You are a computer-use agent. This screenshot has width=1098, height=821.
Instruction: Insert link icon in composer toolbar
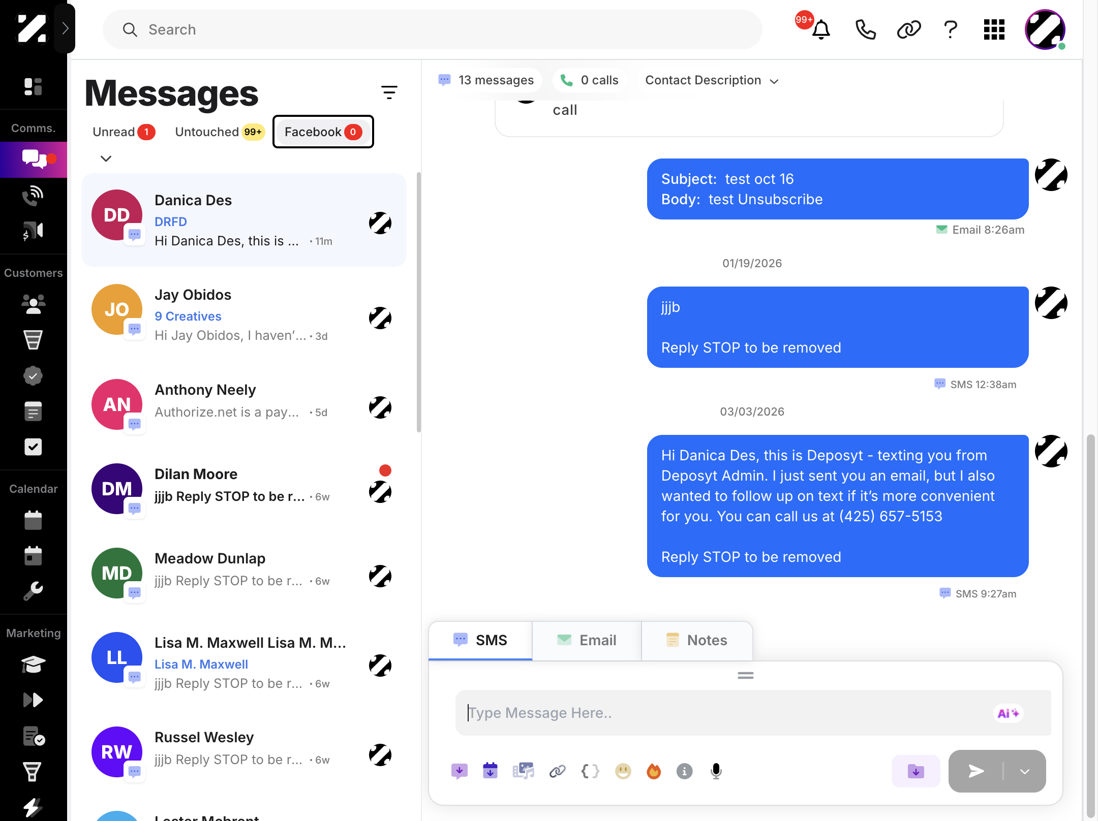pos(557,771)
